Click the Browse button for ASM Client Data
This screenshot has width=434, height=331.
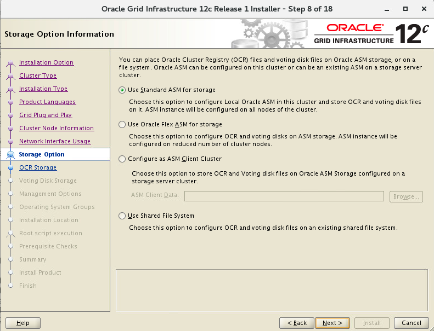pos(406,196)
